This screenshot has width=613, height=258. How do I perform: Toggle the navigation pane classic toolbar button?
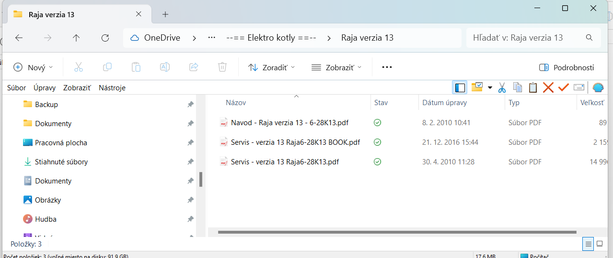[460, 87]
